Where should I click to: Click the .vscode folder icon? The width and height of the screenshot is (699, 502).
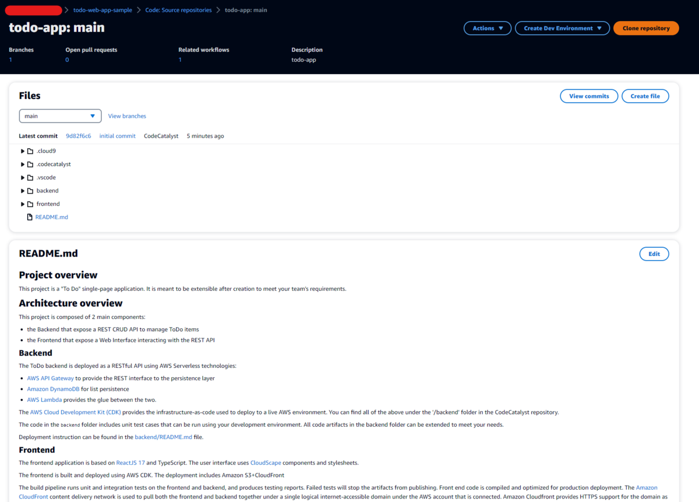30,178
